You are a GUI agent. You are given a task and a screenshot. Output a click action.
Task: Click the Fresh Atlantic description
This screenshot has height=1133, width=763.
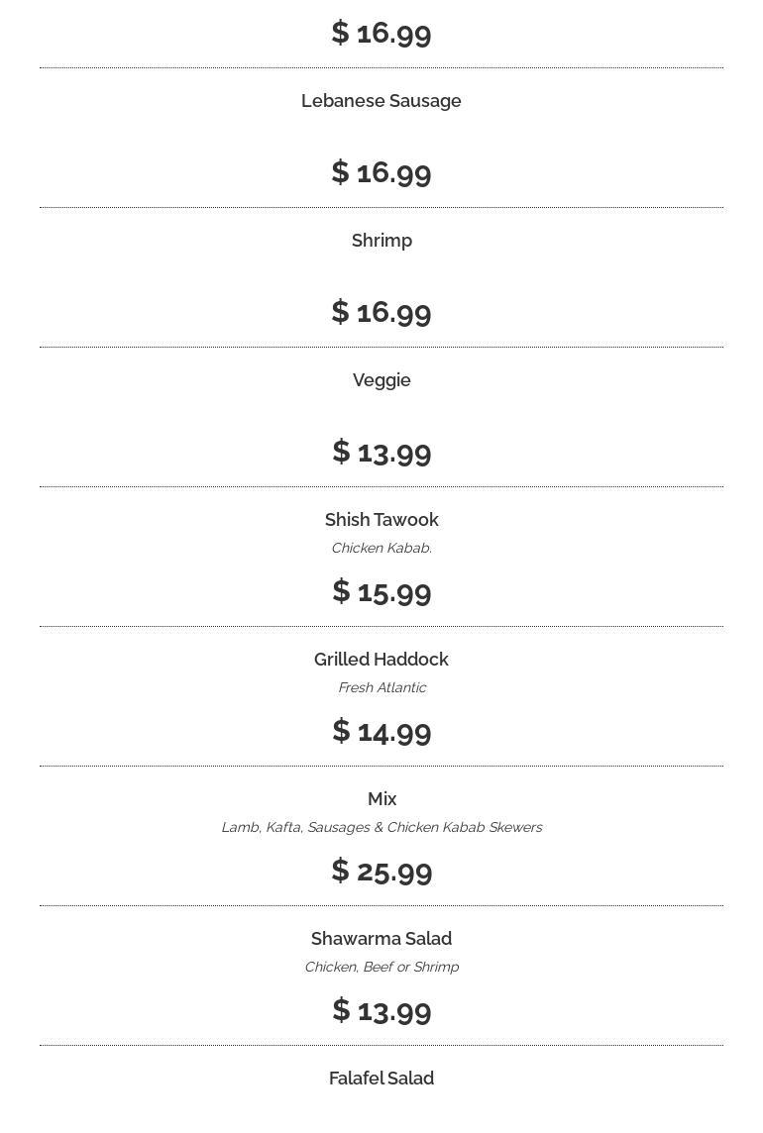(381, 687)
